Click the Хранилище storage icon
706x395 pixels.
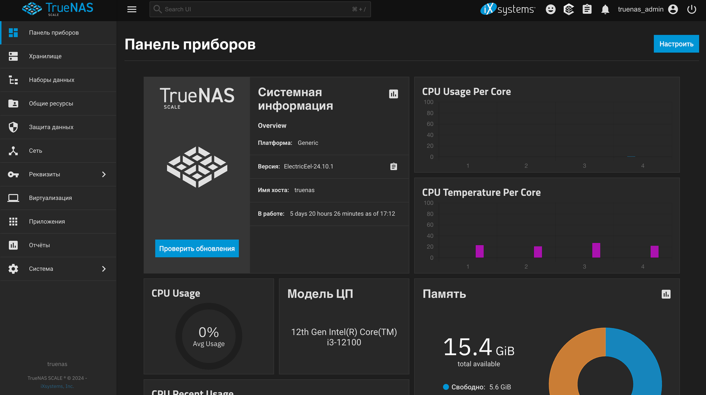tap(13, 56)
